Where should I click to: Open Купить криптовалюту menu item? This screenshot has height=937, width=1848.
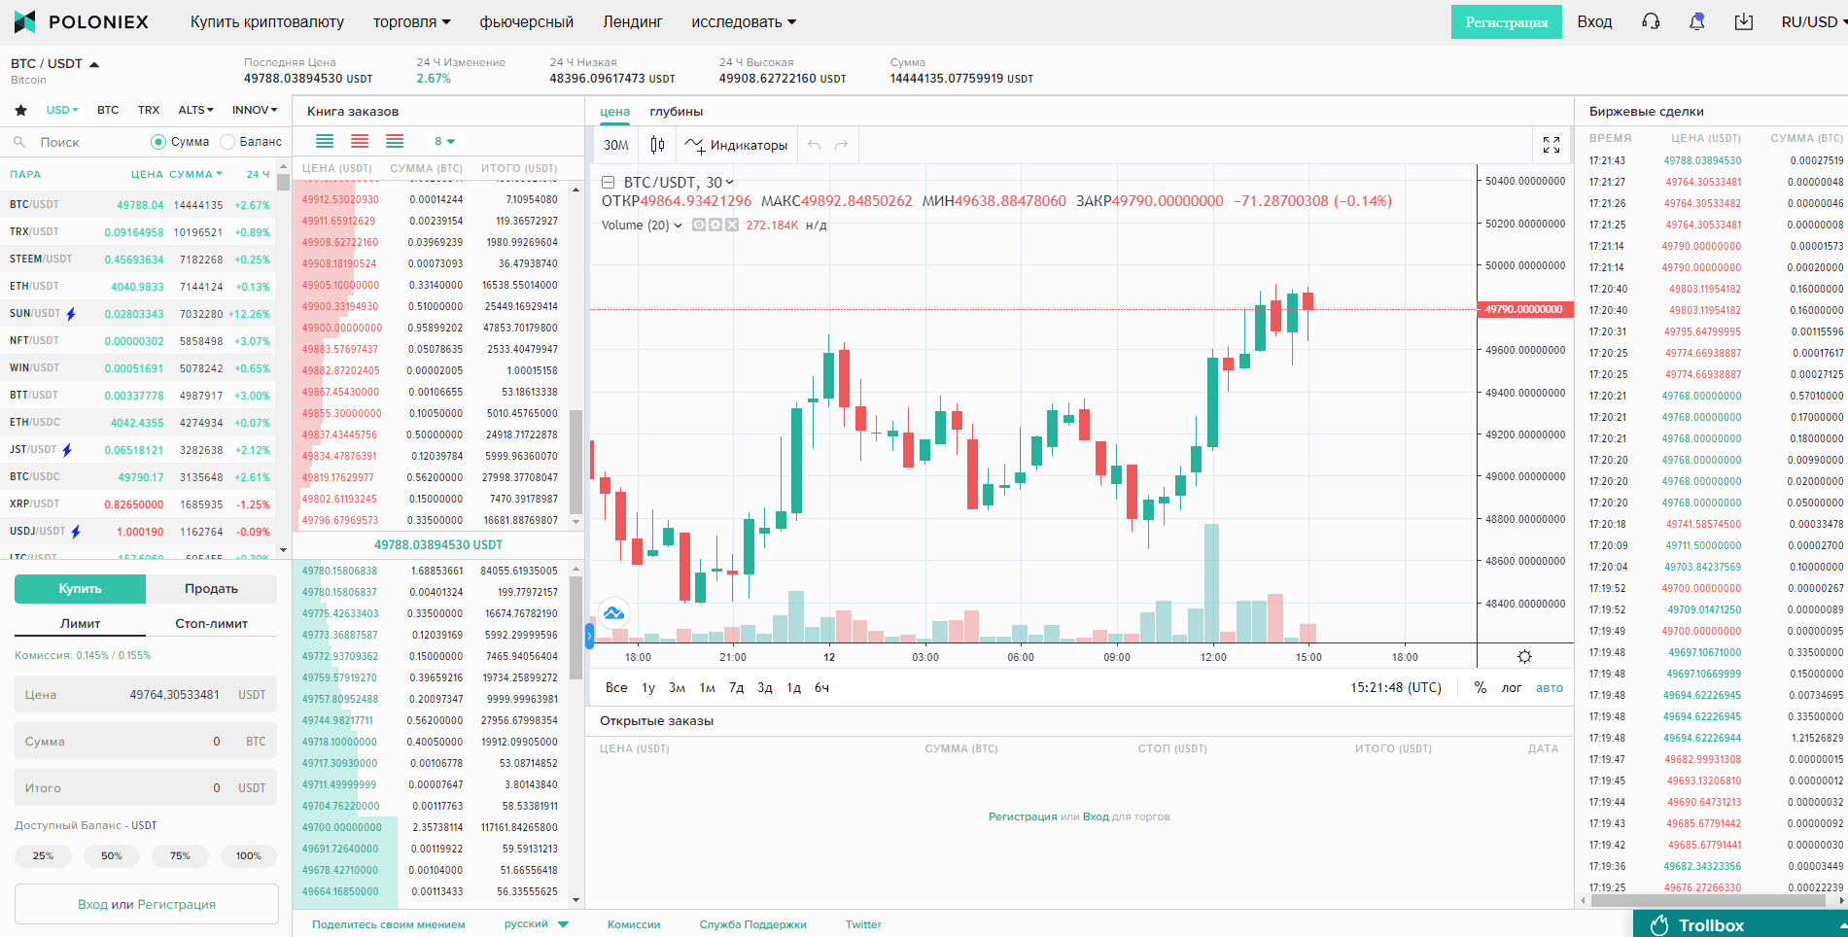(267, 21)
